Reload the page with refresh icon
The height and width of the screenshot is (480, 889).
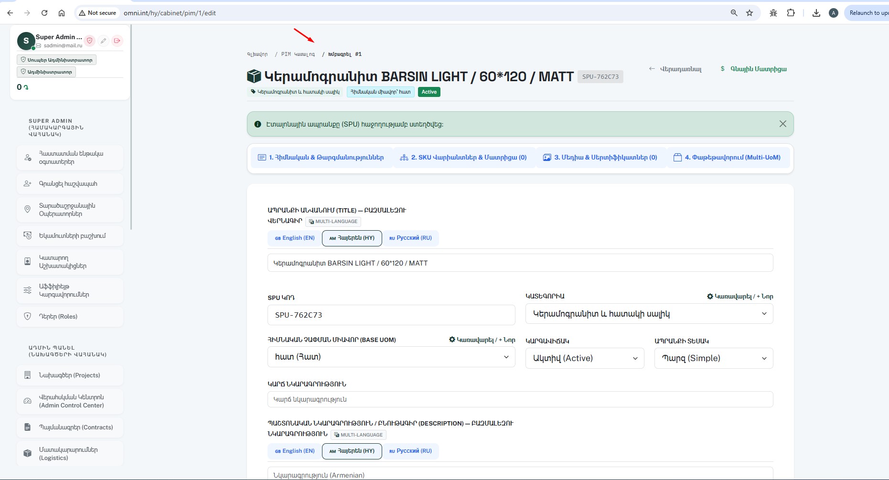click(44, 13)
